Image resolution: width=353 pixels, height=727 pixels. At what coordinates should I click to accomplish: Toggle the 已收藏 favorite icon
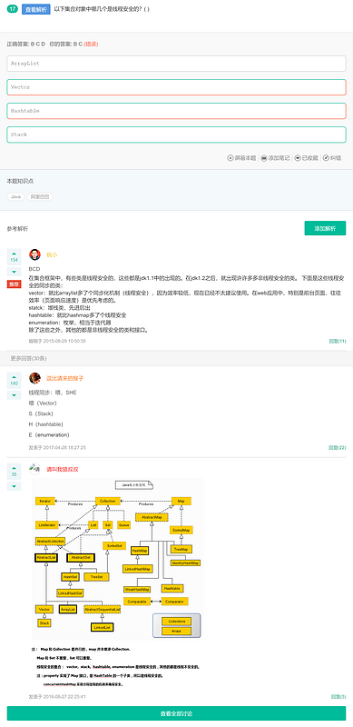click(298, 157)
